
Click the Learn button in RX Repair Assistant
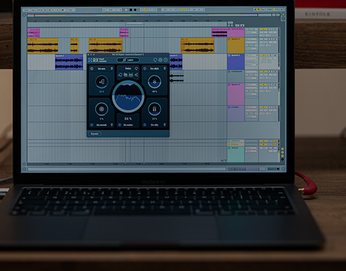click(128, 60)
